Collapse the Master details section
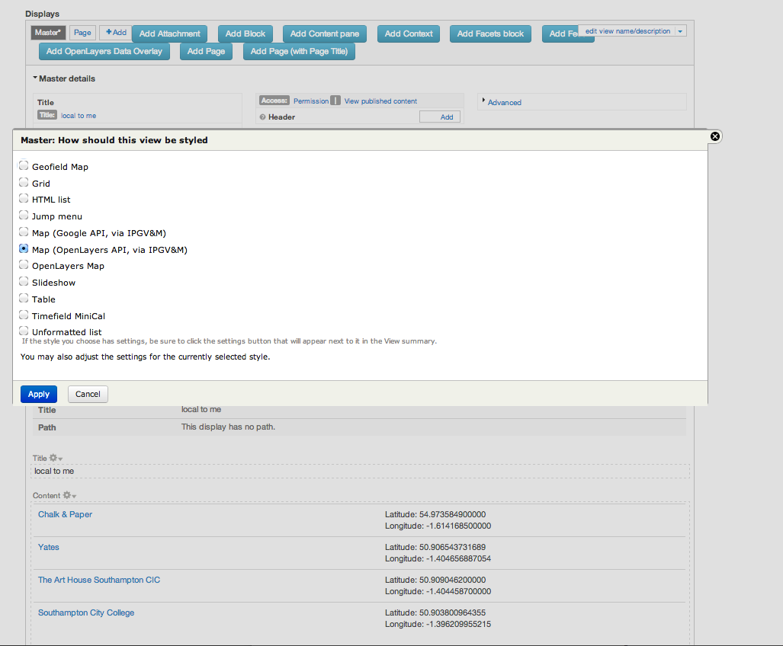 click(x=64, y=78)
